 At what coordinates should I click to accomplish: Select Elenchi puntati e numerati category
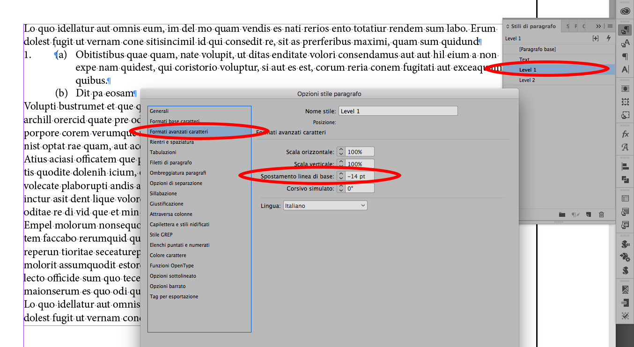coord(199,245)
